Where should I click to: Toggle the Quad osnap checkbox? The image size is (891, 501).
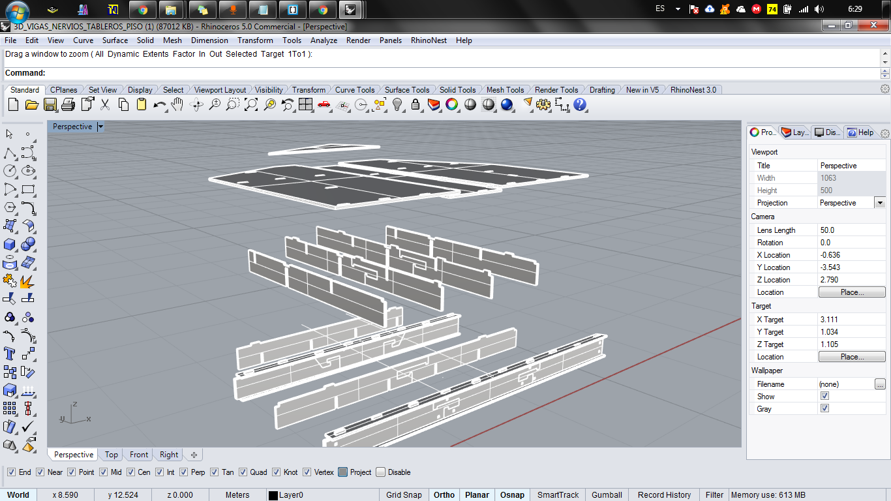coord(243,472)
